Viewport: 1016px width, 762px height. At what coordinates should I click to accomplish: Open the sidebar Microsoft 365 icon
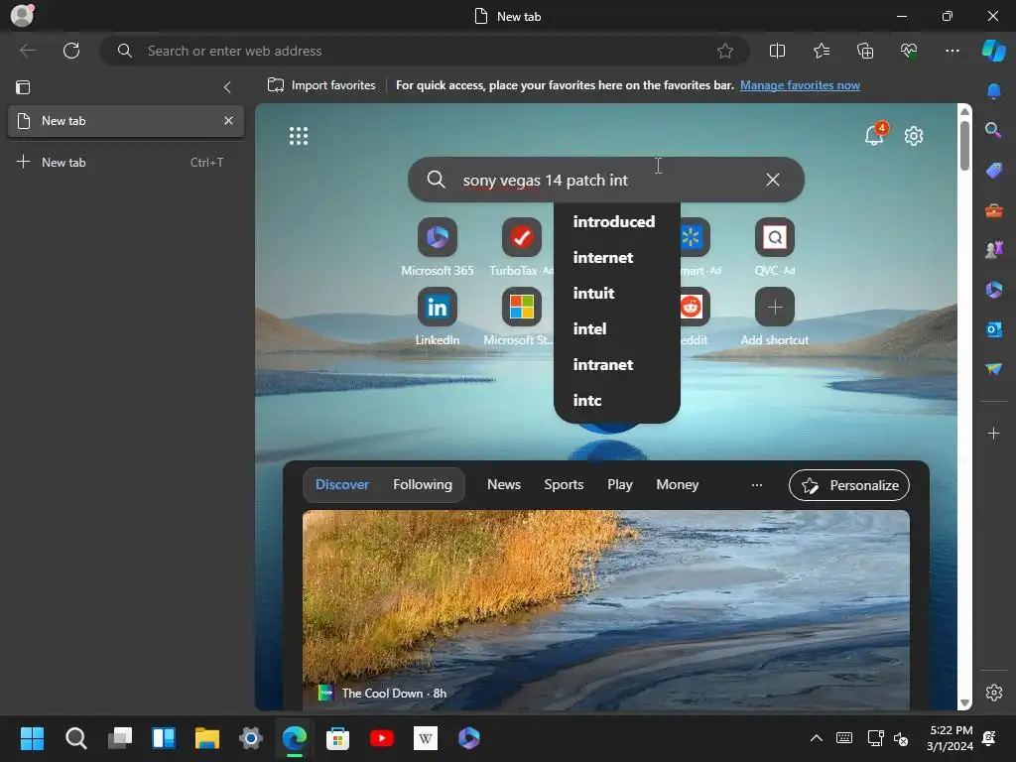pos(993,290)
